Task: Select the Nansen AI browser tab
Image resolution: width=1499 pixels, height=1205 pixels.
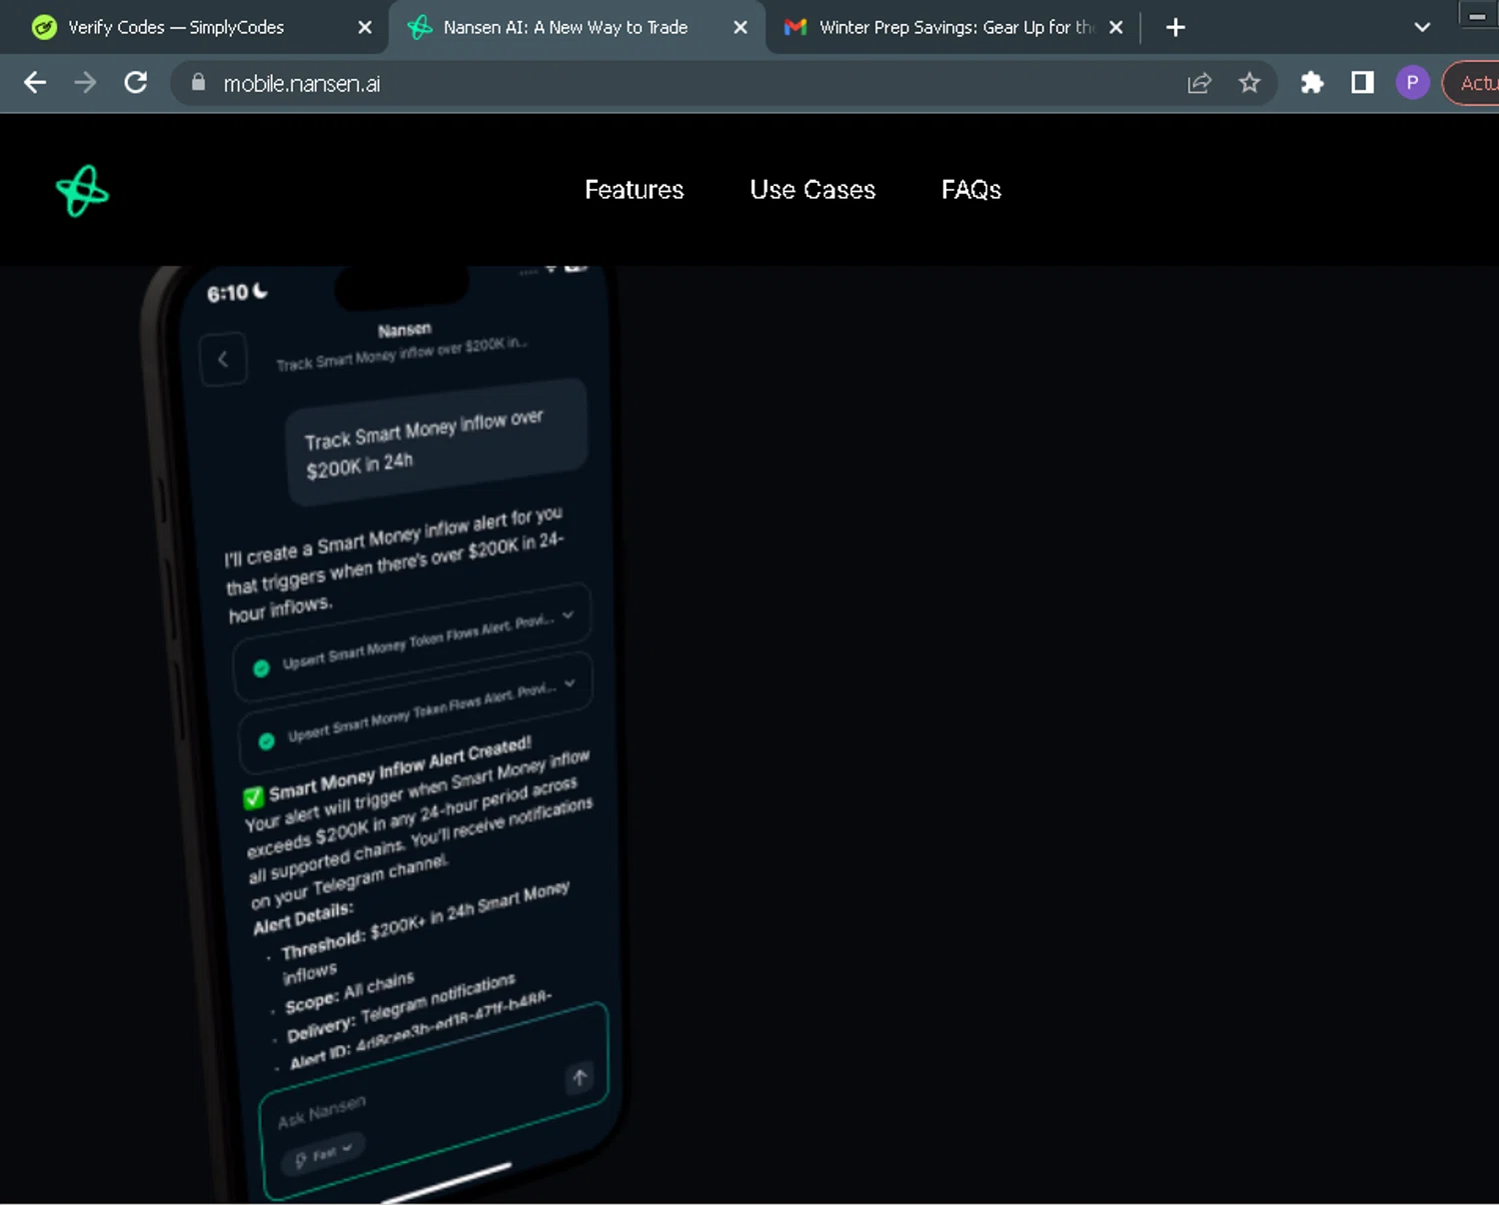Action: tap(565, 27)
